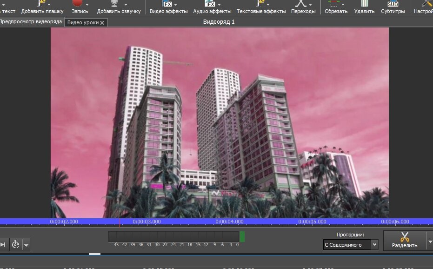Jump to 0:00:03.000 on preview timeline

[147, 222]
